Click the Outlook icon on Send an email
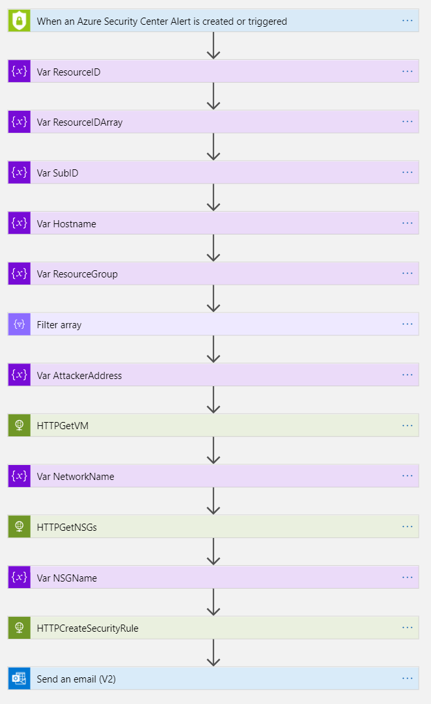The height and width of the screenshot is (704, 431). click(20, 679)
